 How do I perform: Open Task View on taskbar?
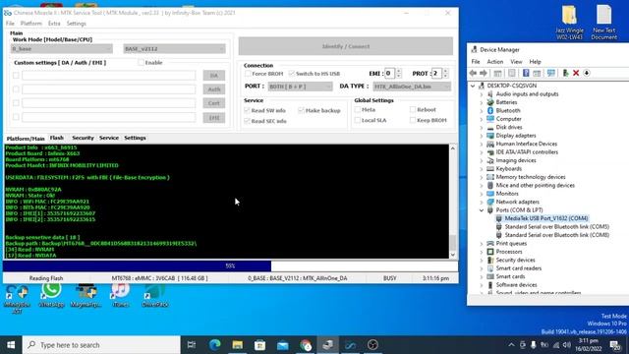click(x=192, y=345)
